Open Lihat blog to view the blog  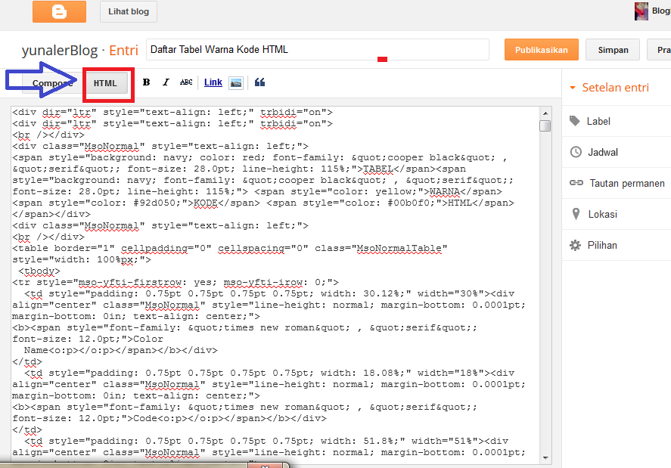point(128,11)
